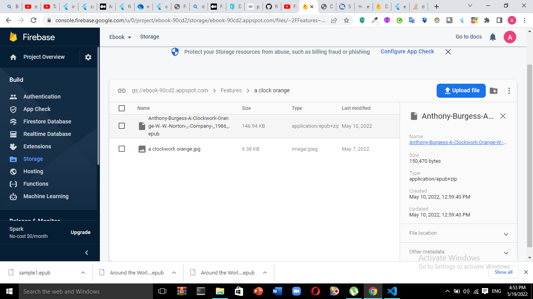Expand the File location section
533x299 pixels.
click(506, 234)
